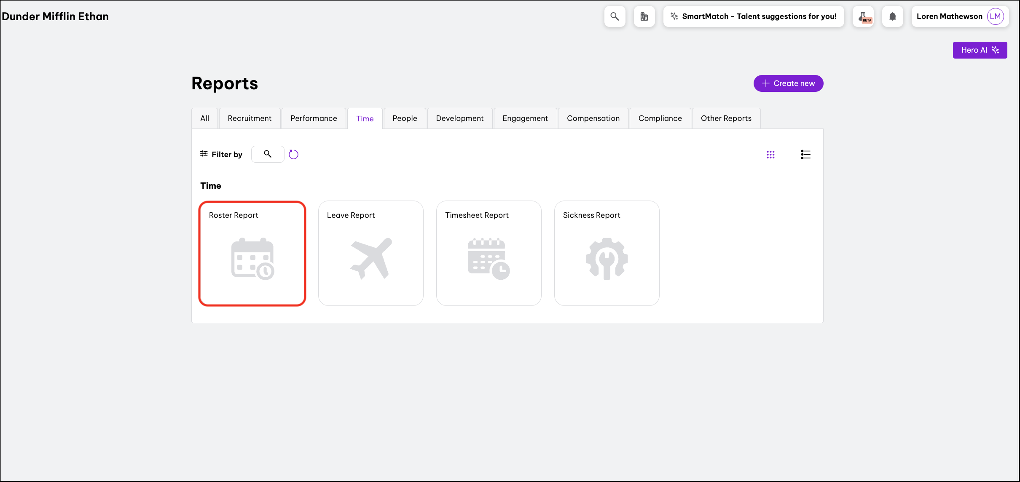Select the Compensation tab

click(593, 118)
